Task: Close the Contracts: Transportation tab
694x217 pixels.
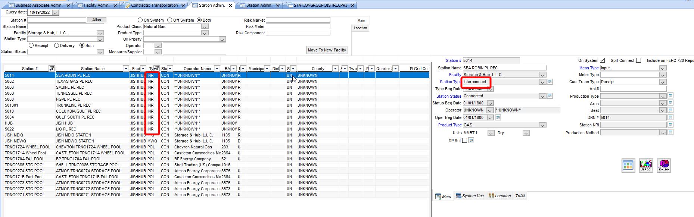Action: tap(183, 6)
